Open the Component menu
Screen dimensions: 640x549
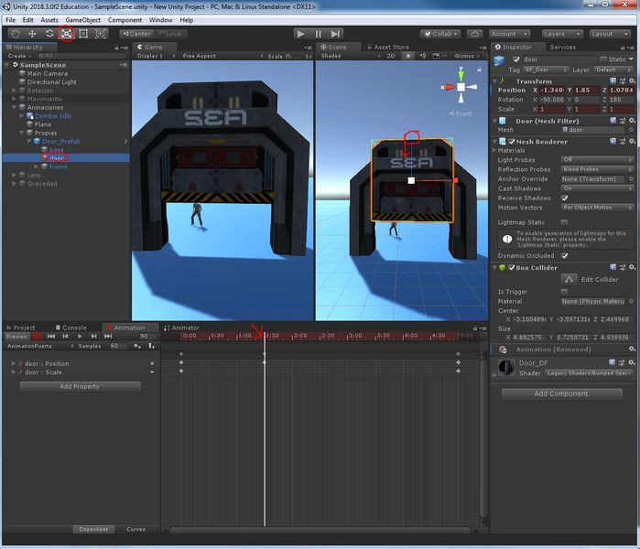click(x=125, y=20)
